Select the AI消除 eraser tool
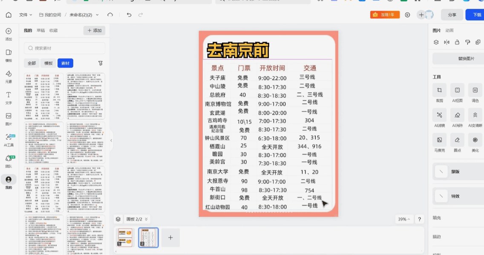 tap(457, 118)
